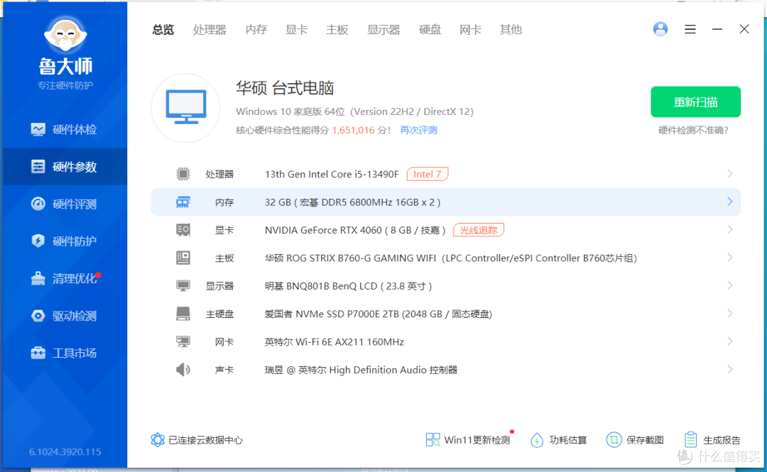
Task: Open 功耗估算 power estimate
Action: point(559,440)
